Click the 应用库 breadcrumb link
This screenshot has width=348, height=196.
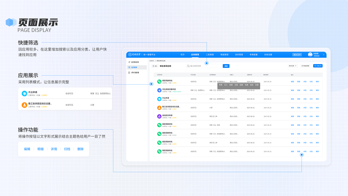coord(152,61)
